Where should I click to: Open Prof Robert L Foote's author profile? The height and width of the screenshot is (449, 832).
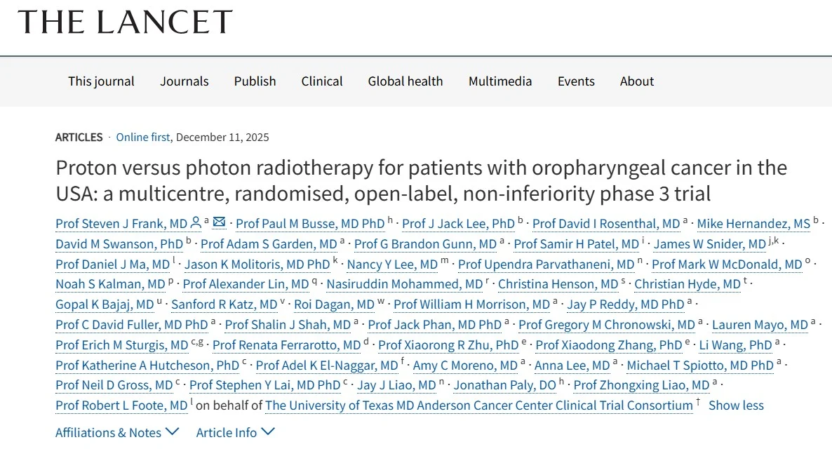pyautogui.click(x=121, y=405)
